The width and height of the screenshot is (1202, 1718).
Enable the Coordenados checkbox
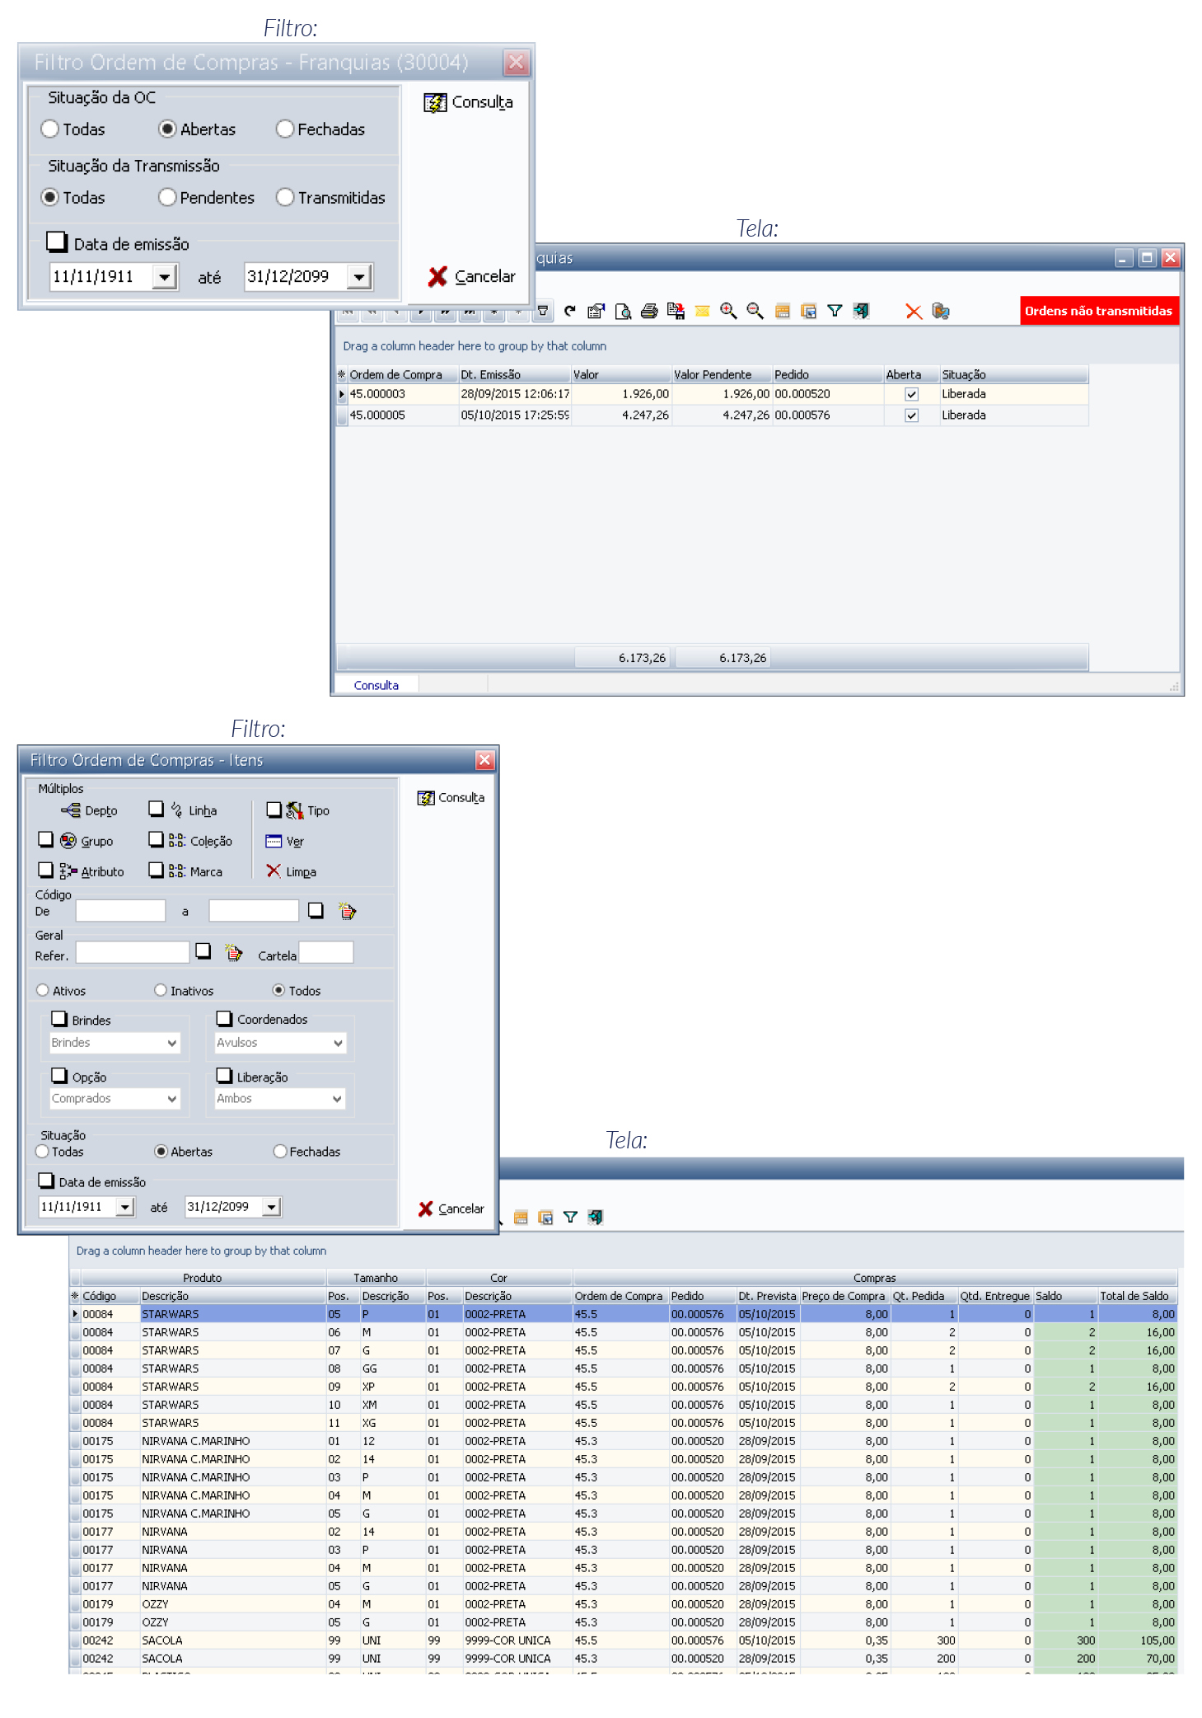tap(224, 1019)
